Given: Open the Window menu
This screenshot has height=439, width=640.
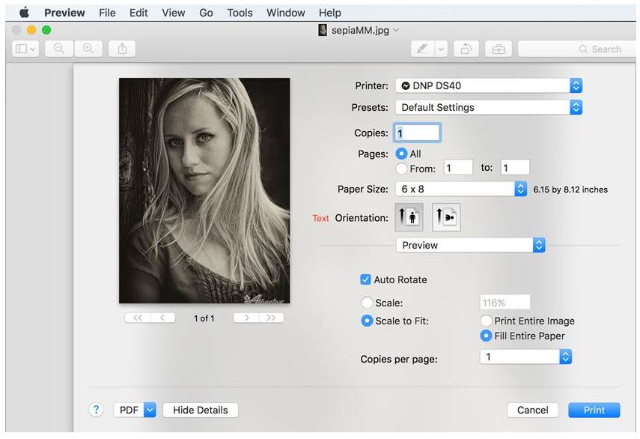Looking at the screenshot, I should 285,13.
